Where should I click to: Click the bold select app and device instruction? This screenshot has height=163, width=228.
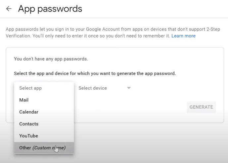[95, 73]
